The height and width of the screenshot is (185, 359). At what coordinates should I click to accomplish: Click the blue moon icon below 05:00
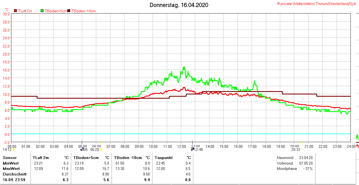(x=82, y=150)
